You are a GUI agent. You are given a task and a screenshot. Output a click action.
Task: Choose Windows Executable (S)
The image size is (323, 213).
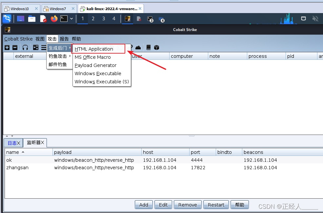pos(102,82)
